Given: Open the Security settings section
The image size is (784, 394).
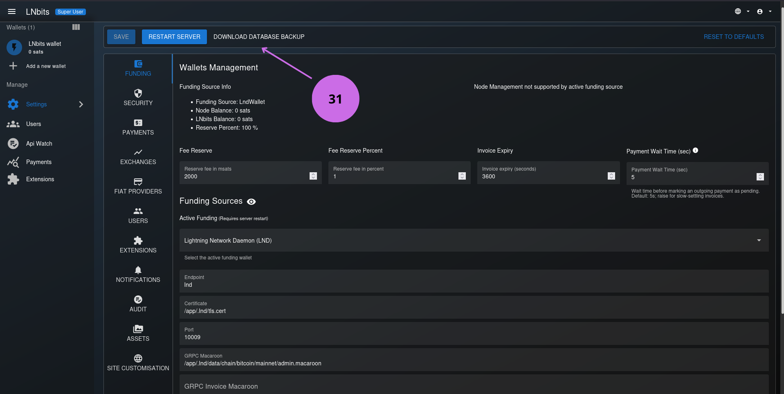Looking at the screenshot, I should pos(138,97).
